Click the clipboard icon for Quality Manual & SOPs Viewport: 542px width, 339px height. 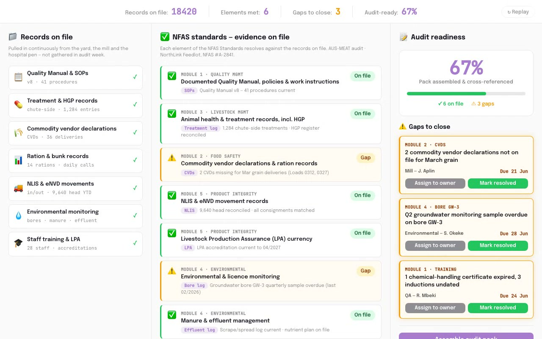click(x=18, y=77)
